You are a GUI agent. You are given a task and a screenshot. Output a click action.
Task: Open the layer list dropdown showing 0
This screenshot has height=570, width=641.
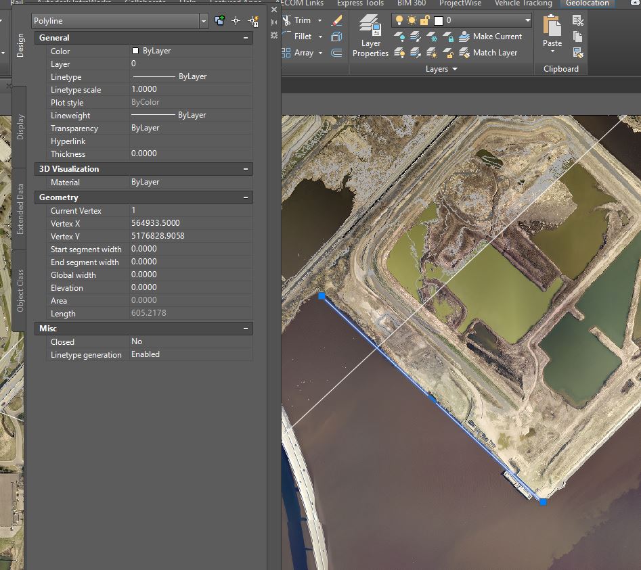(x=528, y=20)
